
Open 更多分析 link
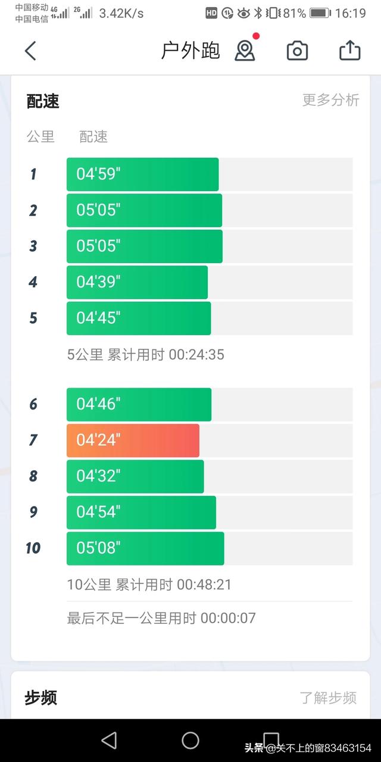[330, 100]
